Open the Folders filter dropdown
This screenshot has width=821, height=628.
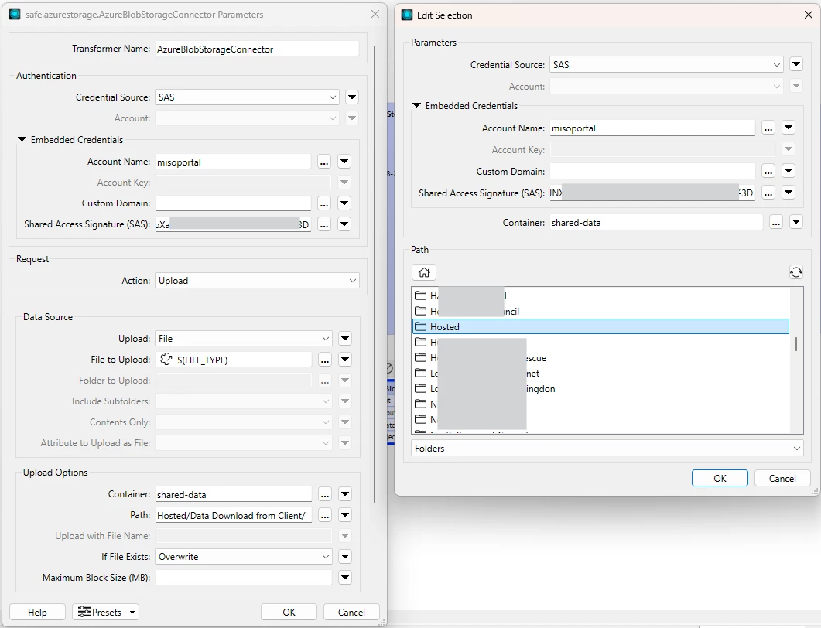pyautogui.click(x=607, y=449)
